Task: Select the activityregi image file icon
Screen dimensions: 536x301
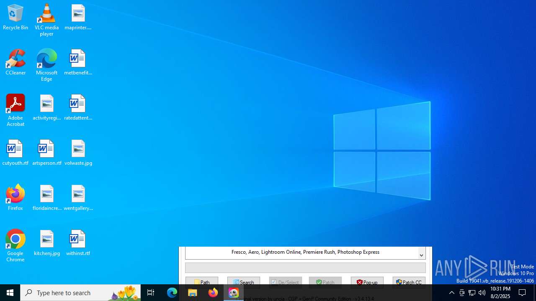Action: coord(46,108)
